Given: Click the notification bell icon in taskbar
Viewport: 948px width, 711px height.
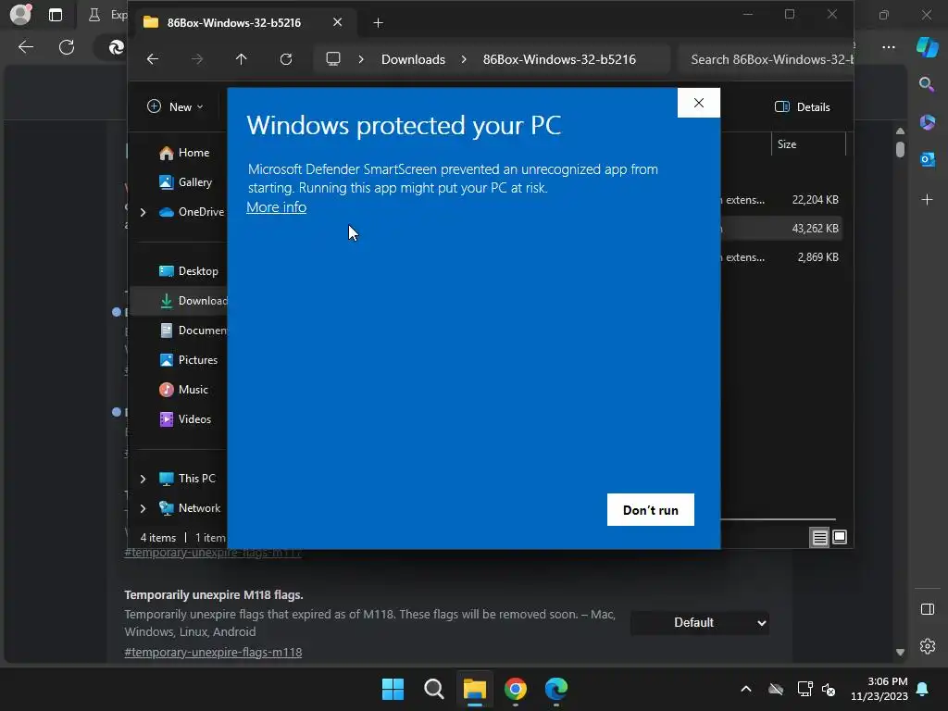Looking at the screenshot, I should [923, 689].
